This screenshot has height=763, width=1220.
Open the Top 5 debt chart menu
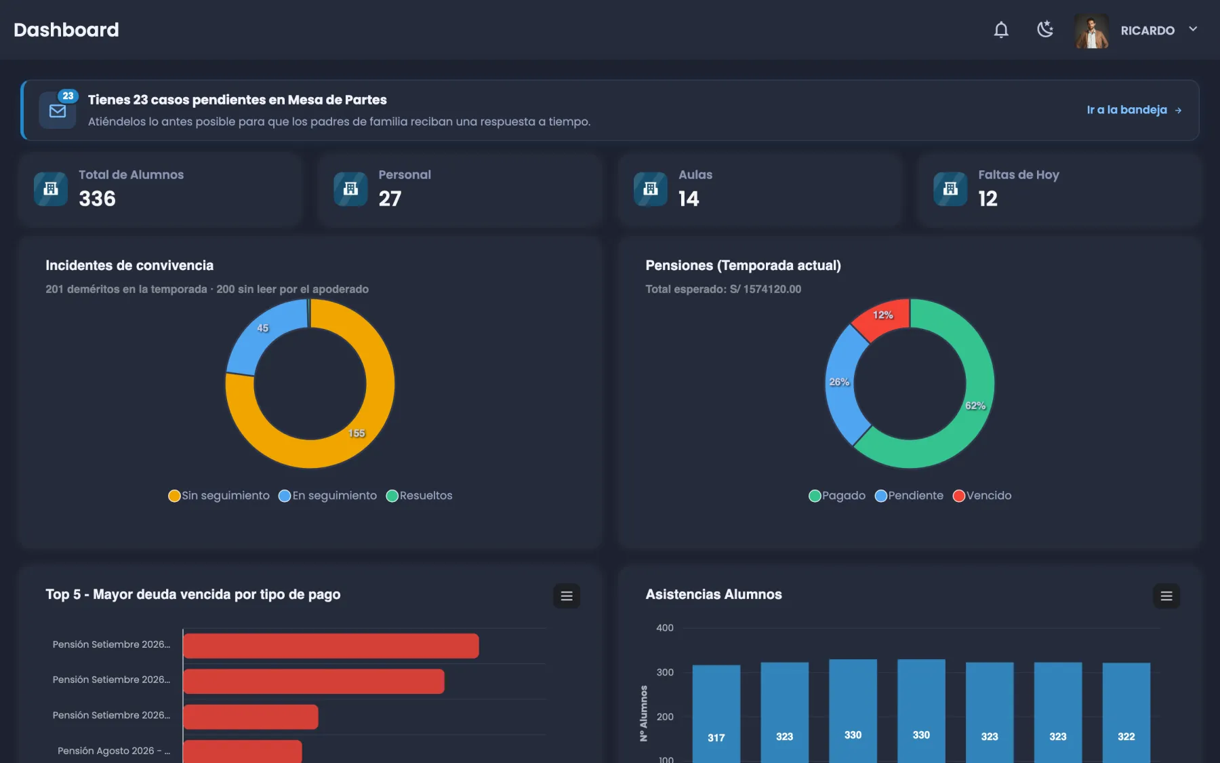(567, 596)
